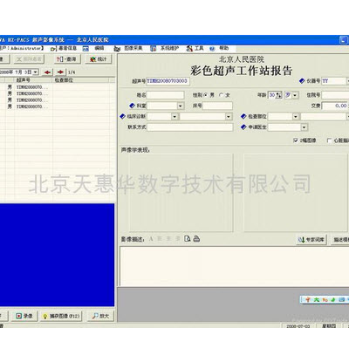Select the 女 gender radio button
349x349 pixels.
pos(222,95)
